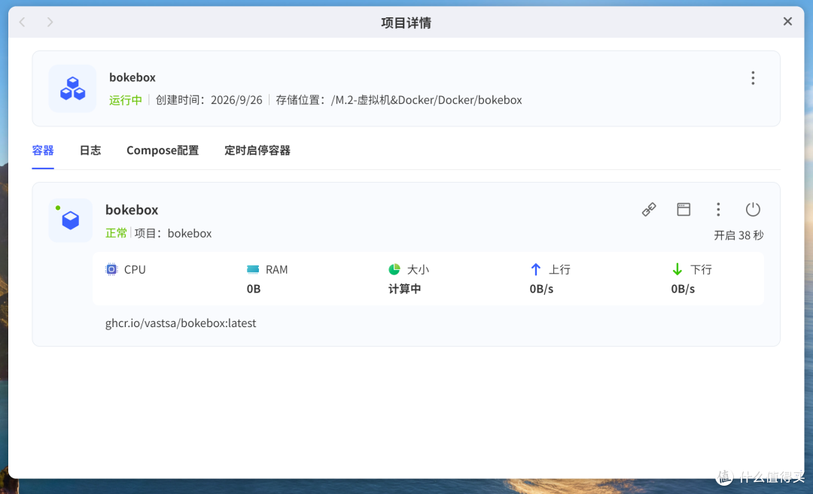Viewport: 813px width, 494px height.
Task: Click the 上行 upload arrow icon
Action: coord(536,269)
